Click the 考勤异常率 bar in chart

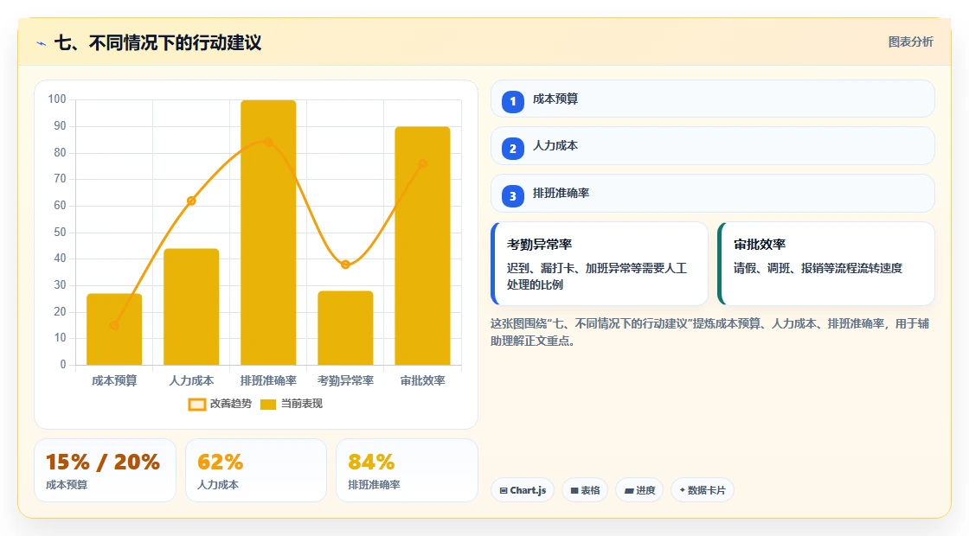345,328
